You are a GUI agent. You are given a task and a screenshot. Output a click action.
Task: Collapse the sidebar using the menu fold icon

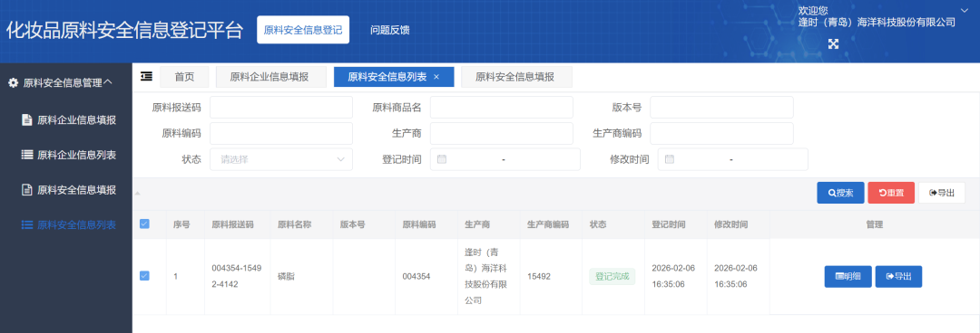pyautogui.click(x=146, y=76)
